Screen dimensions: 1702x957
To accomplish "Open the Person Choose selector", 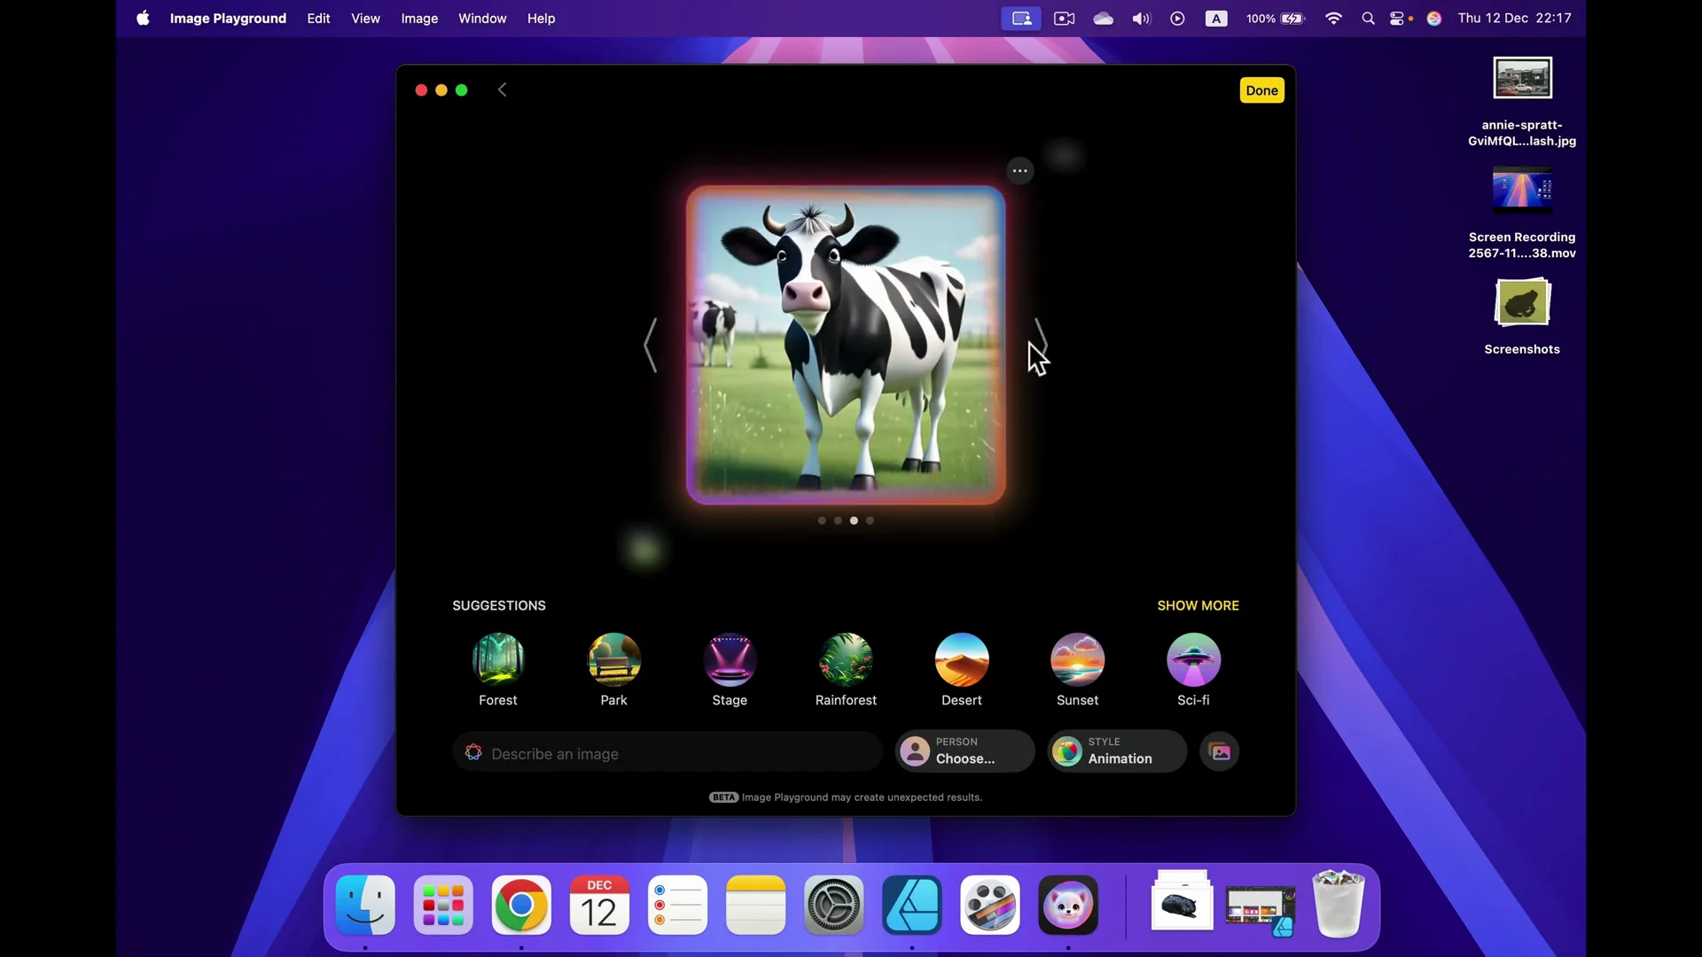I will pyautogui.click(x=964, y=751).
